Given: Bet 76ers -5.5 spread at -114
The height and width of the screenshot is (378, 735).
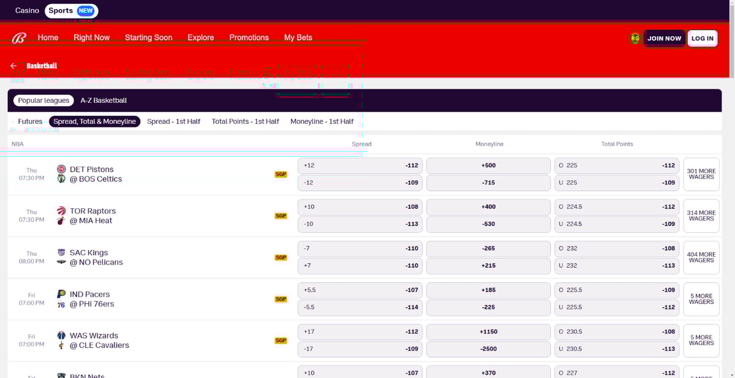Looking at the screenshot, I should coord(360,308).
